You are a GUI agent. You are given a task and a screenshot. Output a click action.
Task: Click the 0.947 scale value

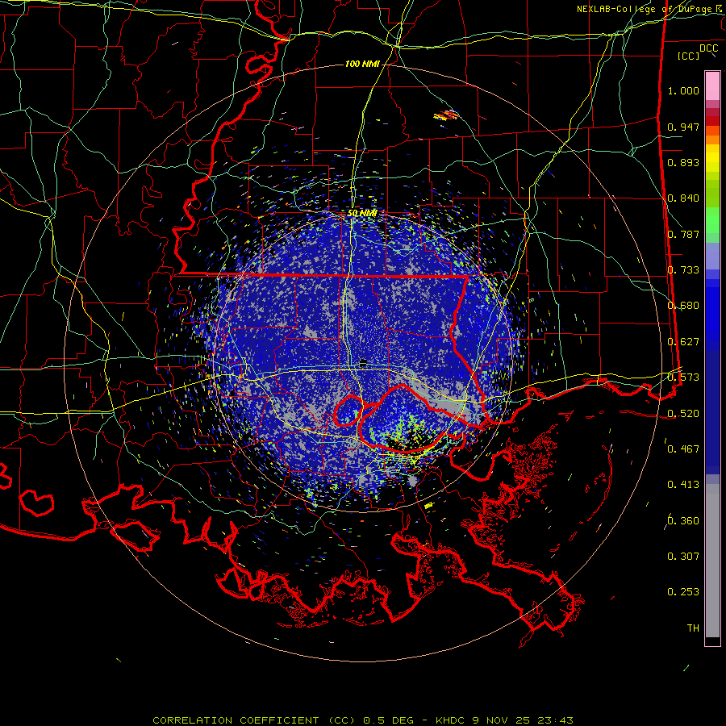683,127
